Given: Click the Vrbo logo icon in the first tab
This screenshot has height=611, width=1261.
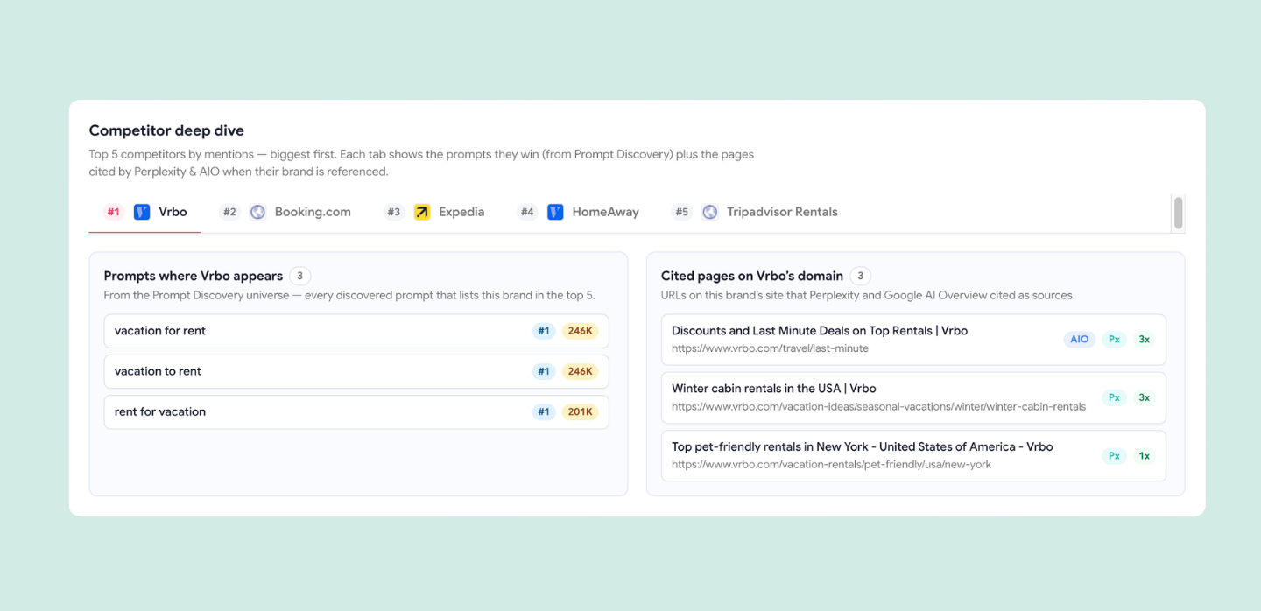Looking at the screenshot, I should click(x=142, y=212).
